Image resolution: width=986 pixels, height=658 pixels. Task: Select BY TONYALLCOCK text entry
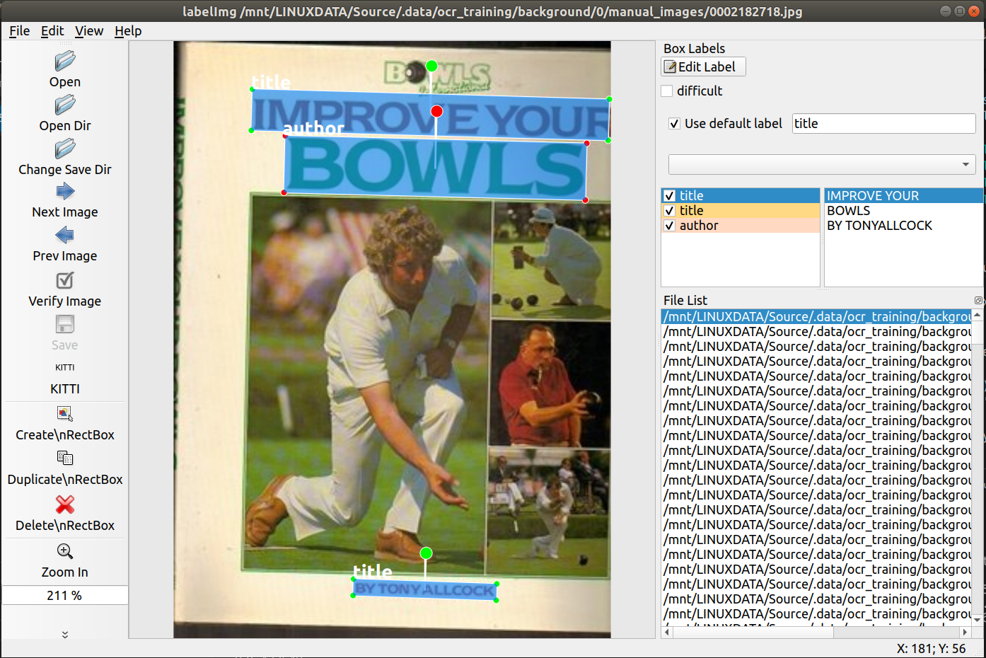(903, 225)
